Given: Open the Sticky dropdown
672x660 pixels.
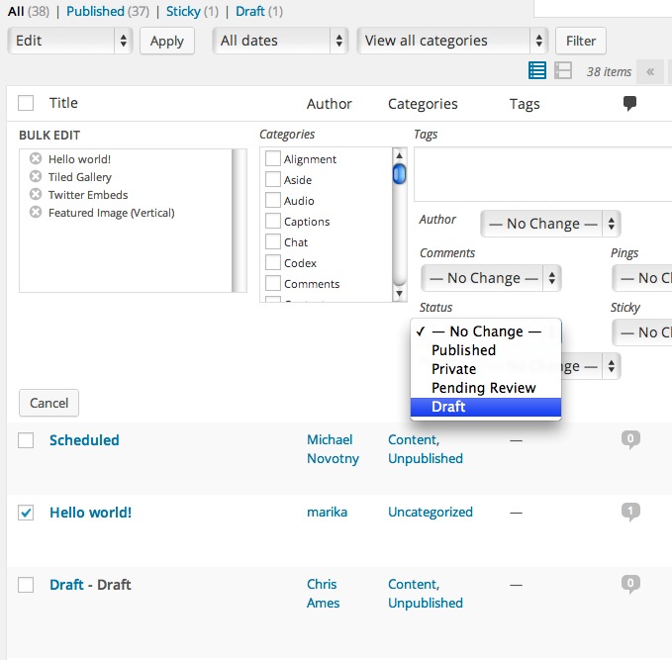Looking at the screenshot, I should click(x=642, y=332).
